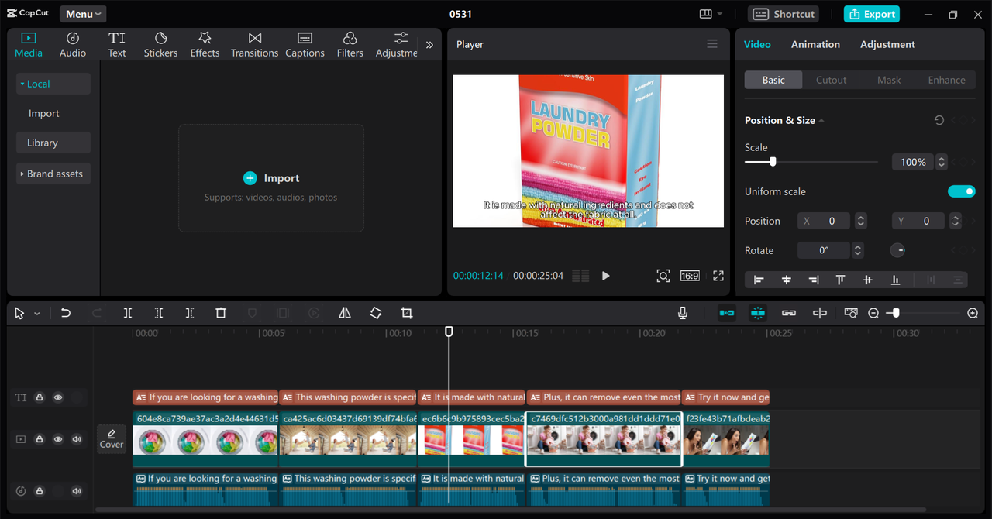Select the Basic sub-tab
The height and width of the screenshot is (519, 992).
773,80
